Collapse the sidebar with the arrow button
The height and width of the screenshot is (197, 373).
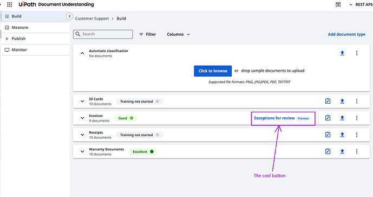click(x=69, y=16)
